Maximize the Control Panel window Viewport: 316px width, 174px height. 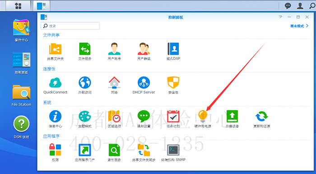(298, 17)
